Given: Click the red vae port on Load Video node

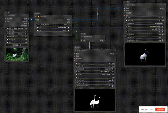Looking at the screenshot, I should click(x=6, y=21).
